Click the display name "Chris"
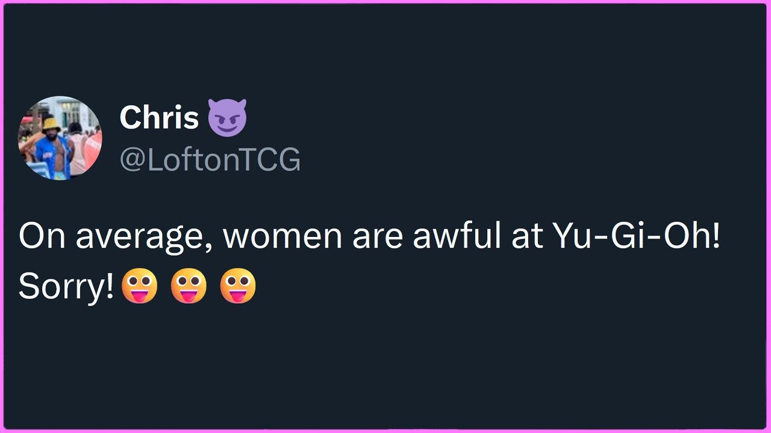Image resolution: width=771 pixels, height=433 pixels. coord(159,117)
